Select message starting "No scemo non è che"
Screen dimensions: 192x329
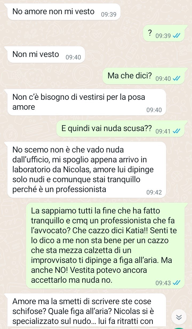(87, 170)
